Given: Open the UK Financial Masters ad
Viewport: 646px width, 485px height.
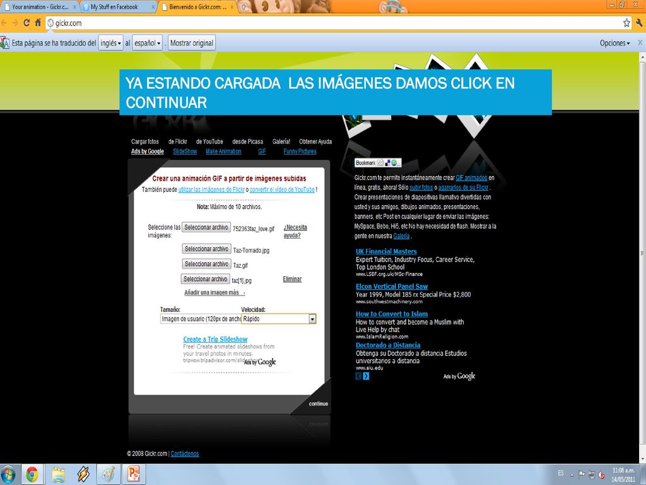Looking at the screenshot, I should coord(386,251).
